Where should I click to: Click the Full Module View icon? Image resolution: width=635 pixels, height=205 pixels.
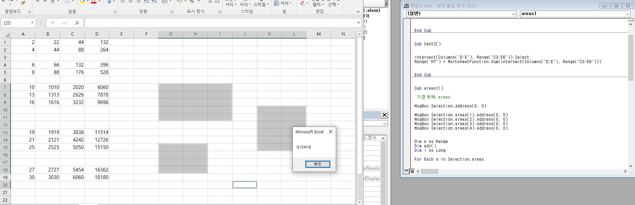(x=412, y=171)
